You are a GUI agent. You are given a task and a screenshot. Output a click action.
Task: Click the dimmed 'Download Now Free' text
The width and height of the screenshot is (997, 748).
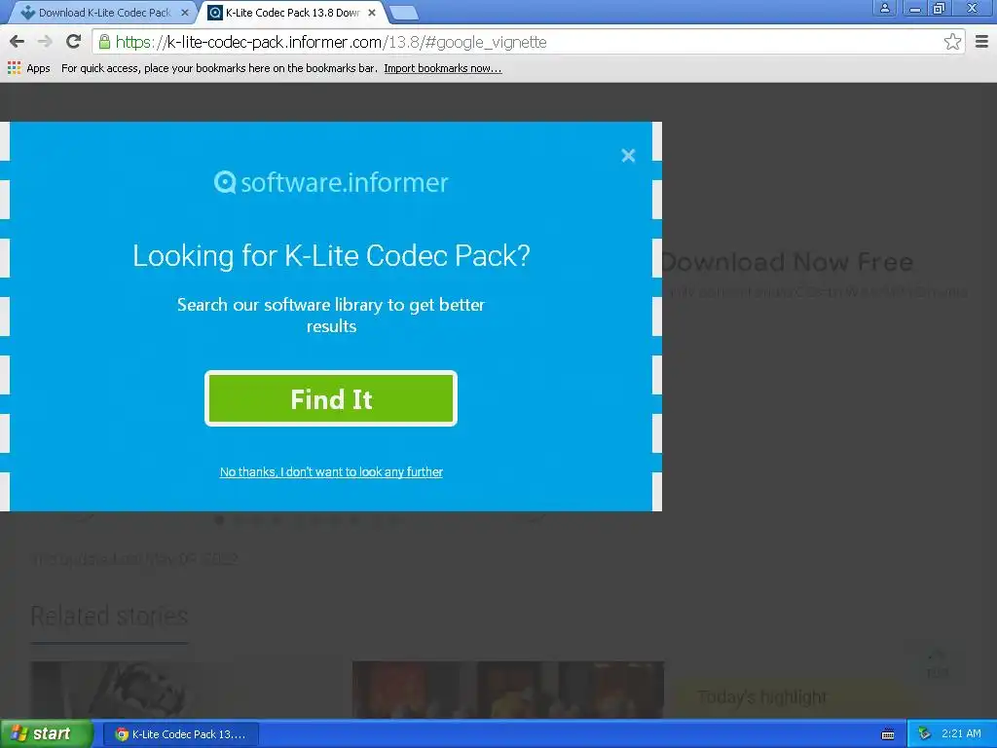click(788, 262)
